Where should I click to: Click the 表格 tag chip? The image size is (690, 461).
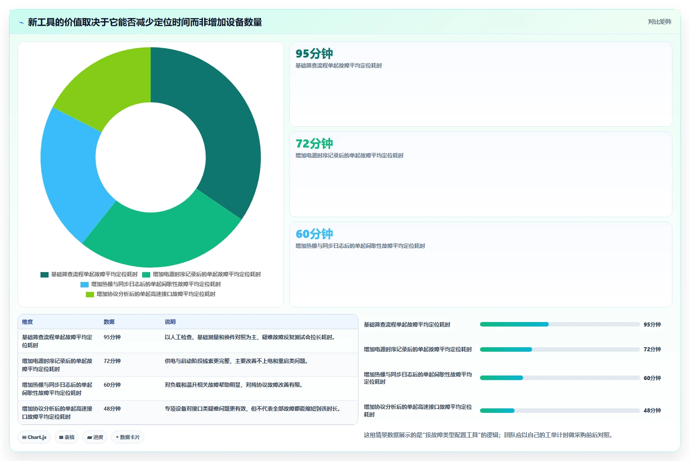pyautogui.click(x=67, y=437)
